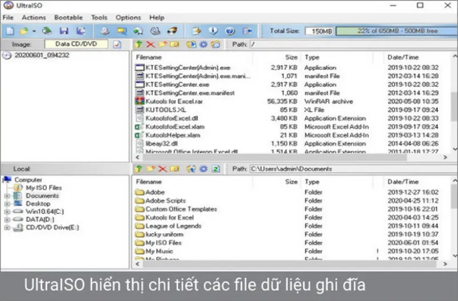Screen dimensions: 458x301
Task: Click the image Path field showing /
Action: [353, 45]
